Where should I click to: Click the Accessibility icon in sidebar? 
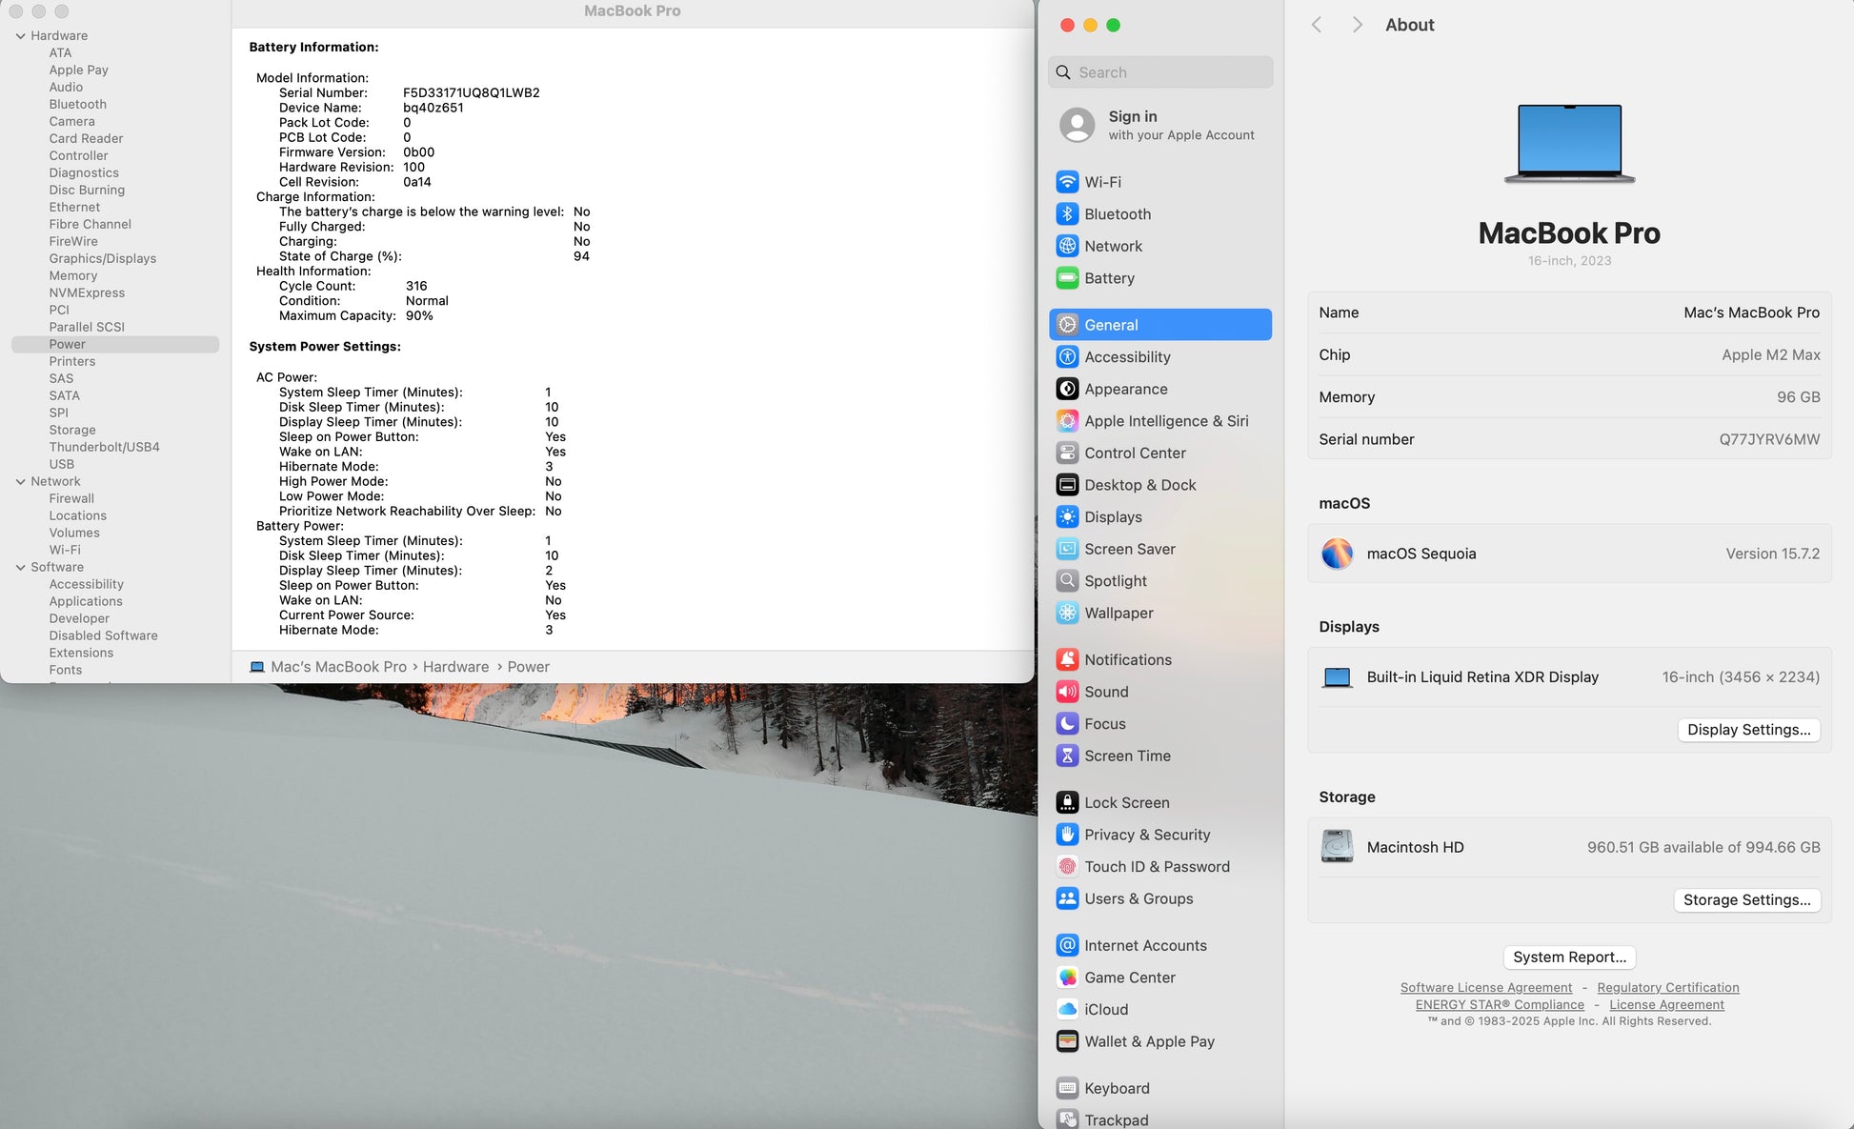[1067, 357]
